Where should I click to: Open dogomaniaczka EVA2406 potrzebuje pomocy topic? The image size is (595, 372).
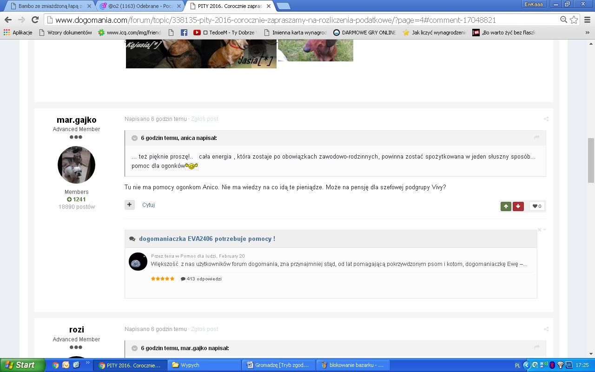pos(207,239)
